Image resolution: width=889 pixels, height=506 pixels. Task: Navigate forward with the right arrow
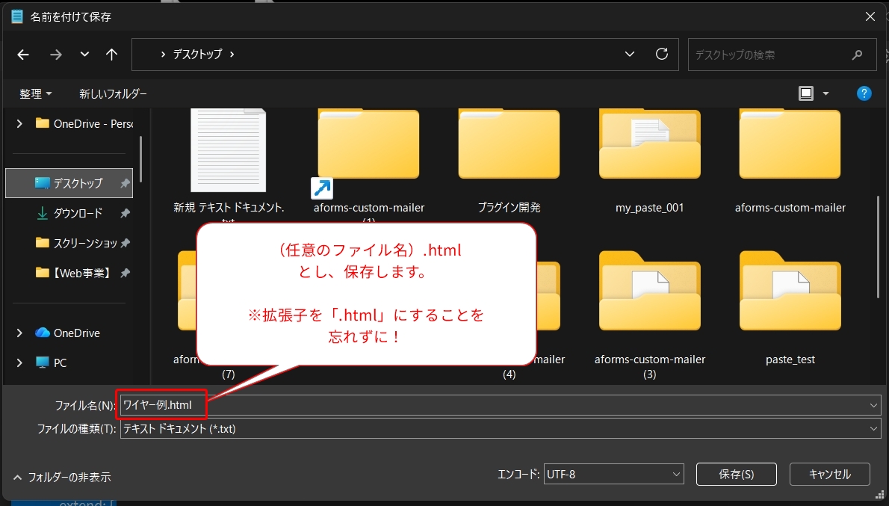tap(55, 54)
